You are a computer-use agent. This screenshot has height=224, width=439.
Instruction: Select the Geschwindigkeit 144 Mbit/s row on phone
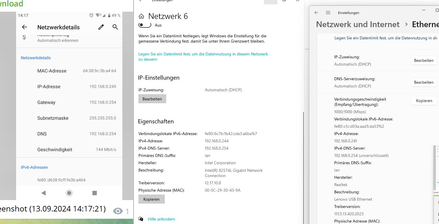(69, 150)
